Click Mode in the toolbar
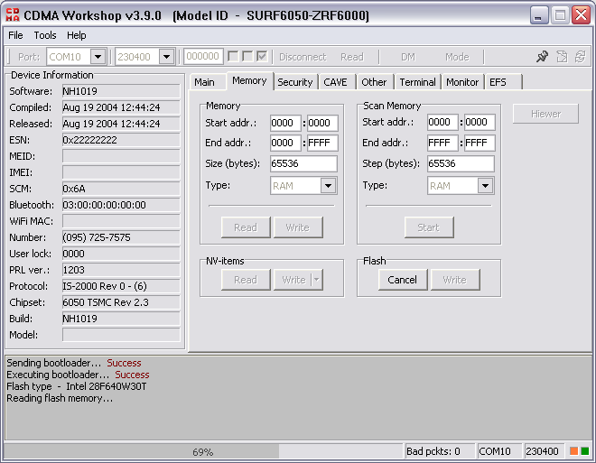Viewport: 596px width, 463px height. [457, 57]
